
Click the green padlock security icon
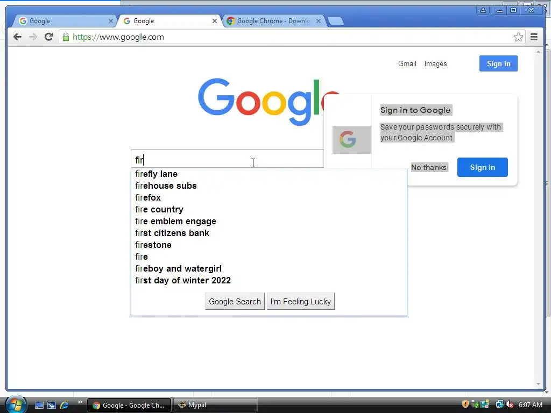66,37
